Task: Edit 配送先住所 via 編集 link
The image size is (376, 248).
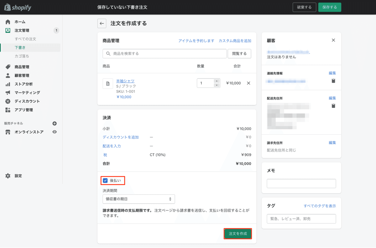Action: [332, 98]
